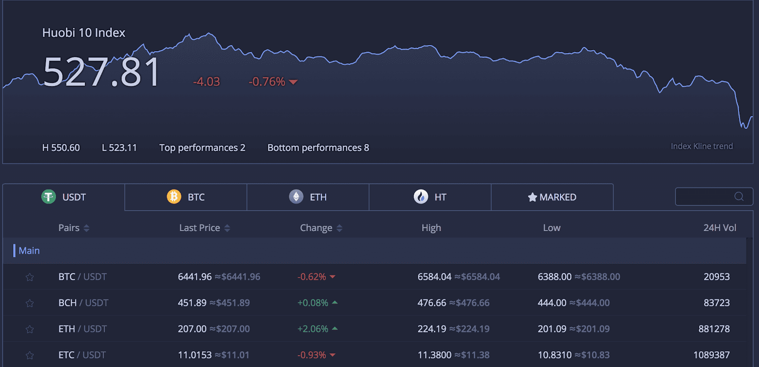
Task: Click ETH low value 201.09
Action: coord(552,329)
